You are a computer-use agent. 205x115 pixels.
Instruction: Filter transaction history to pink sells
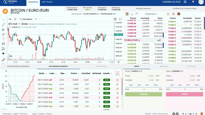tap(173, 14)
